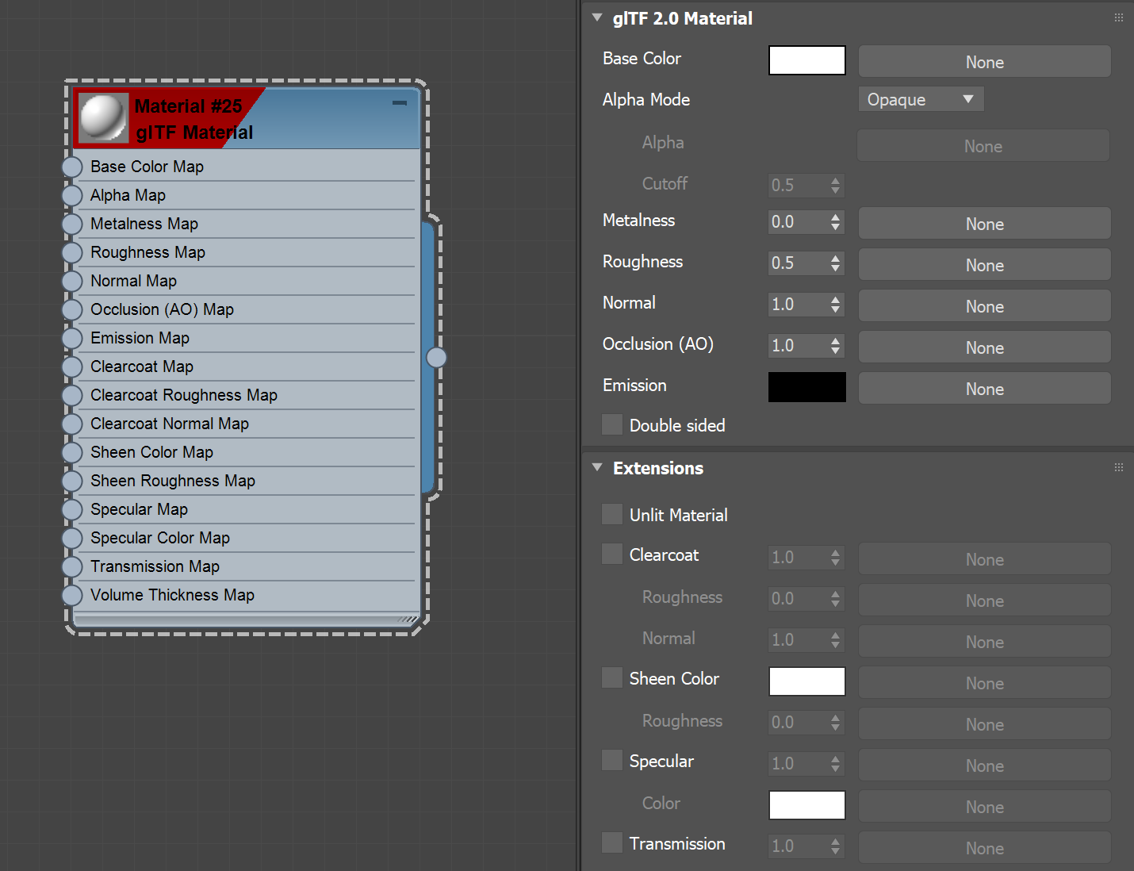Image resolution: width=1134 pixels, height=871 pixels.
Task: Click the Metalness value spinner arrows
Action: pyautogui.click(x=835, y=222)
